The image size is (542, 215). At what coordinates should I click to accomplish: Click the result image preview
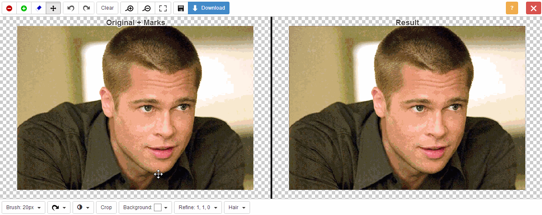coord(407,108)
